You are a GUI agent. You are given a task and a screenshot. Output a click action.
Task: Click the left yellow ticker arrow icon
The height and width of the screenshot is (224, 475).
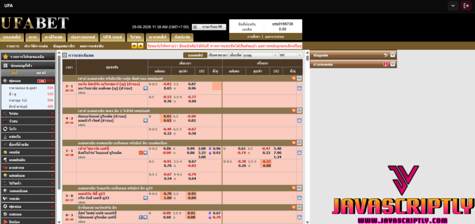pos(135,46)
